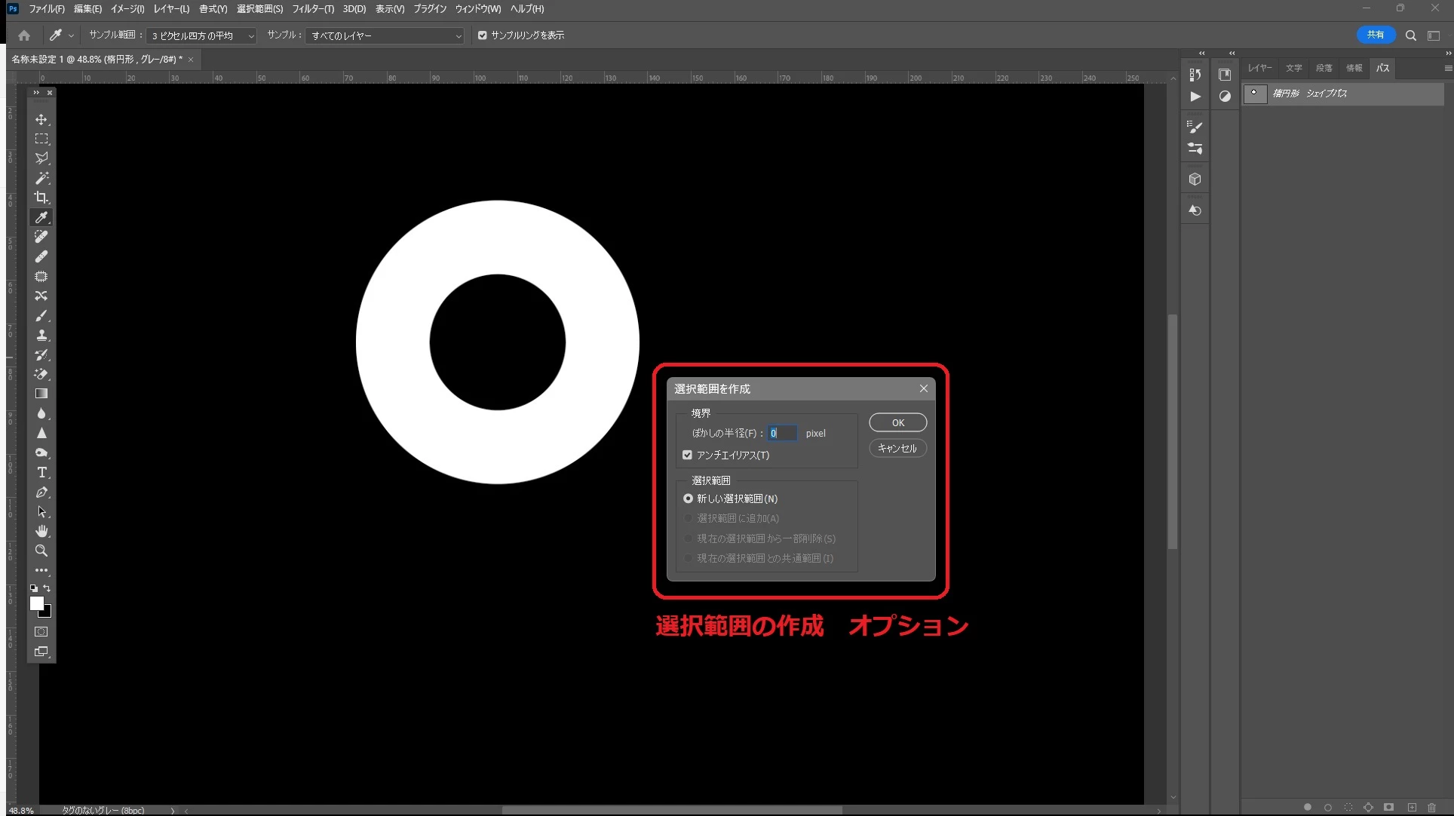This screenshot has height=816, width=1454.
Task: Select the Hand tool
Action: [x=41, y=532]
